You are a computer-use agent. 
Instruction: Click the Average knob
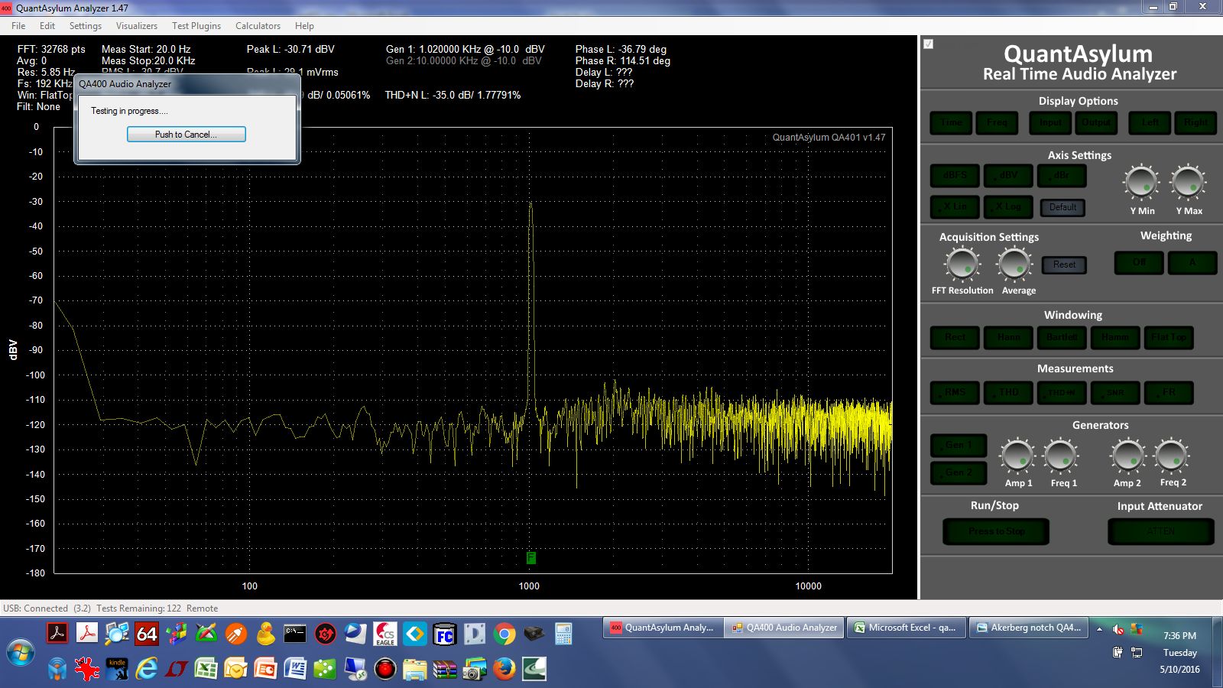[x=1014, y=264]
